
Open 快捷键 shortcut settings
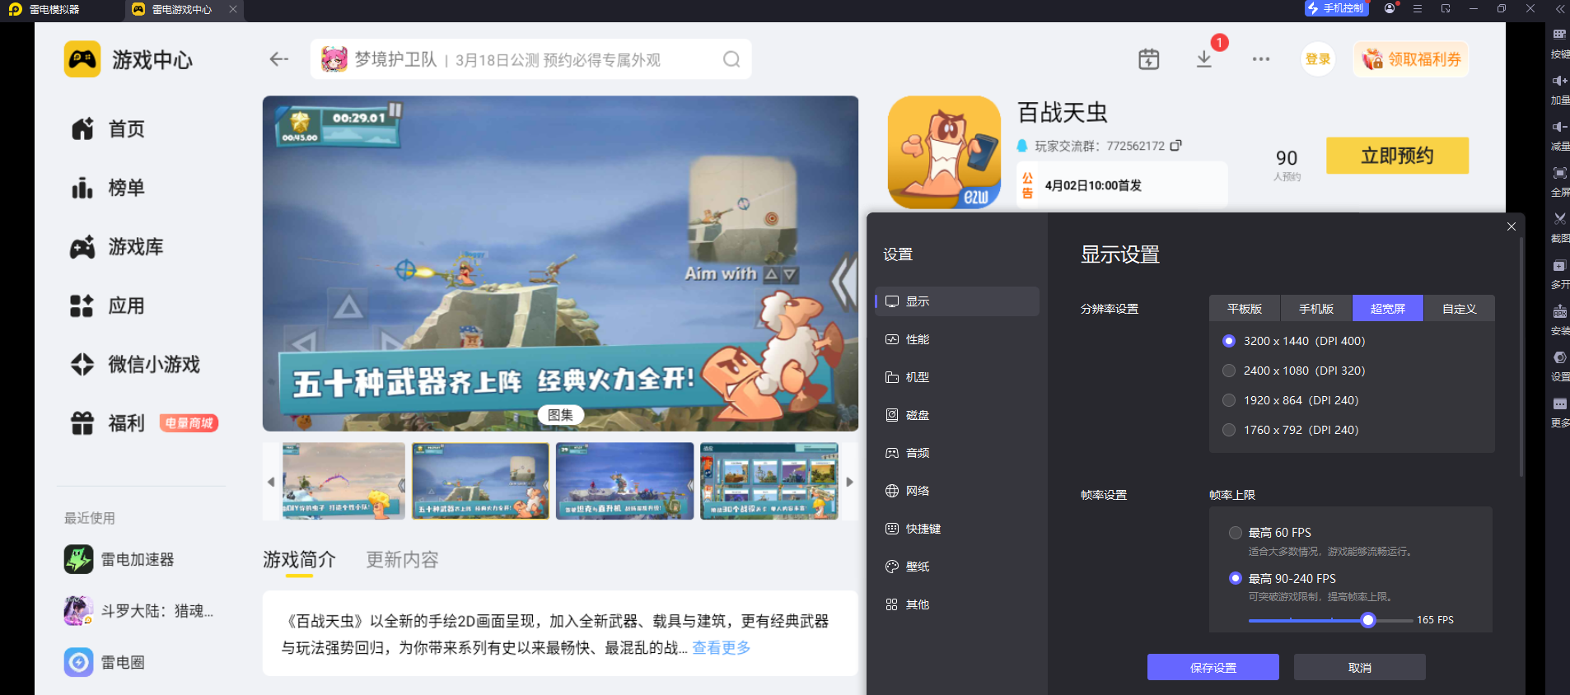click(957, 529)
